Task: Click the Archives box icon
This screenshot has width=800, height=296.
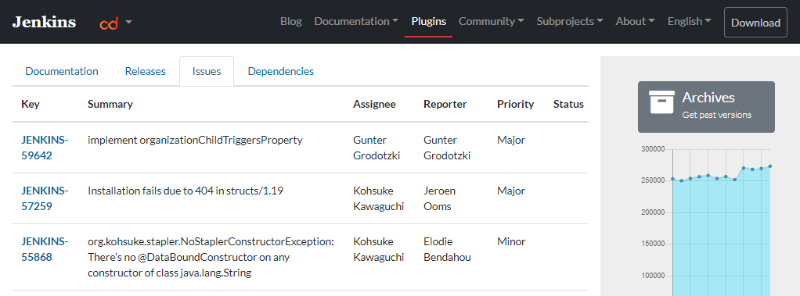Action: 661,102
